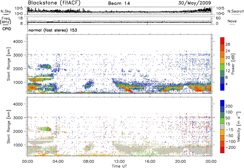Click the gray segment of Velocity color bar
The height and width of the screenshot is (168, 244).
pyautogui.click(x=222, y=126)
